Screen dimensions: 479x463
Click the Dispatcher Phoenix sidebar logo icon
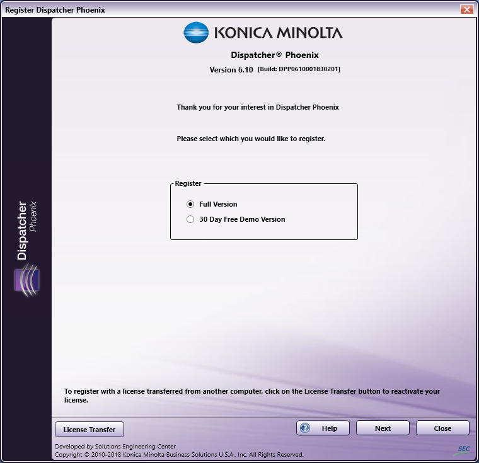27,280
